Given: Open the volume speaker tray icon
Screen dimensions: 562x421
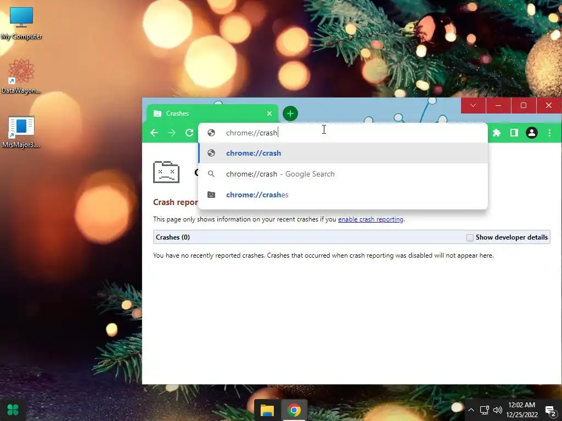Looking at the screenshot, I should 497,410.
